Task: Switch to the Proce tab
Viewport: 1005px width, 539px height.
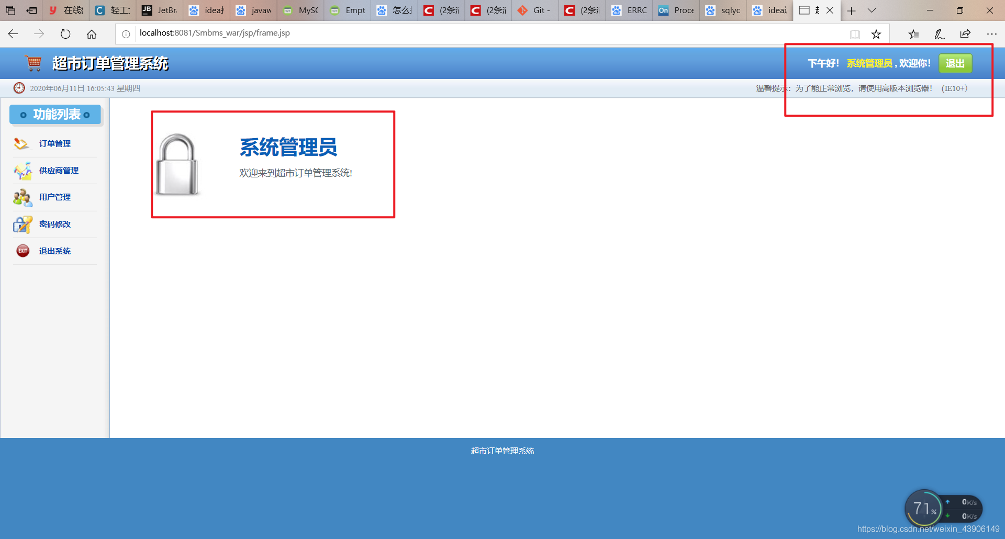Action: tap(676, 10)
